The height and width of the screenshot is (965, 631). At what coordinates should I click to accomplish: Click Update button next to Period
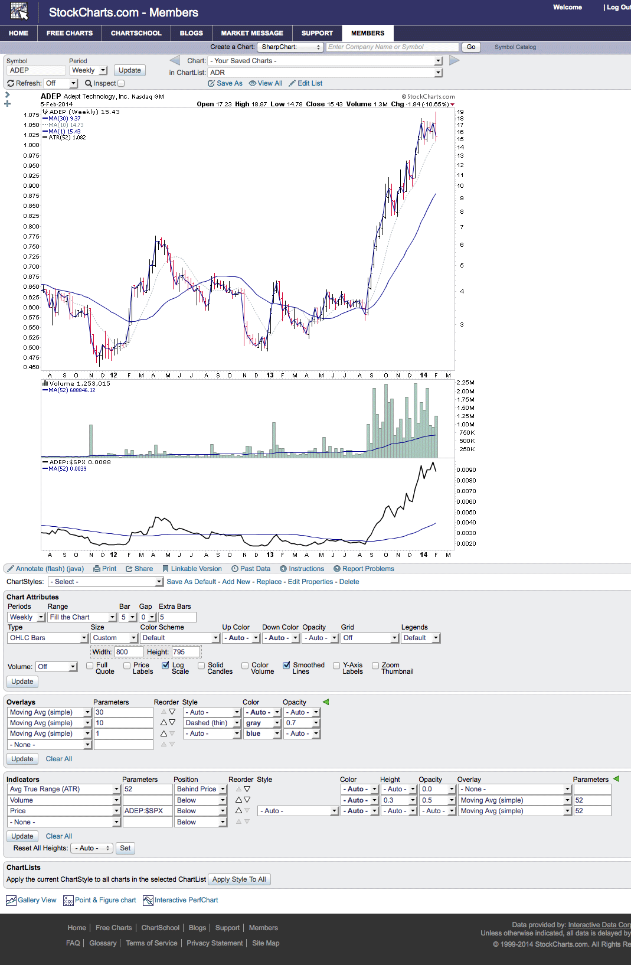click(130, 70)
